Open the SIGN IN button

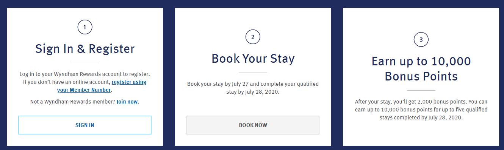pos(85,125)
